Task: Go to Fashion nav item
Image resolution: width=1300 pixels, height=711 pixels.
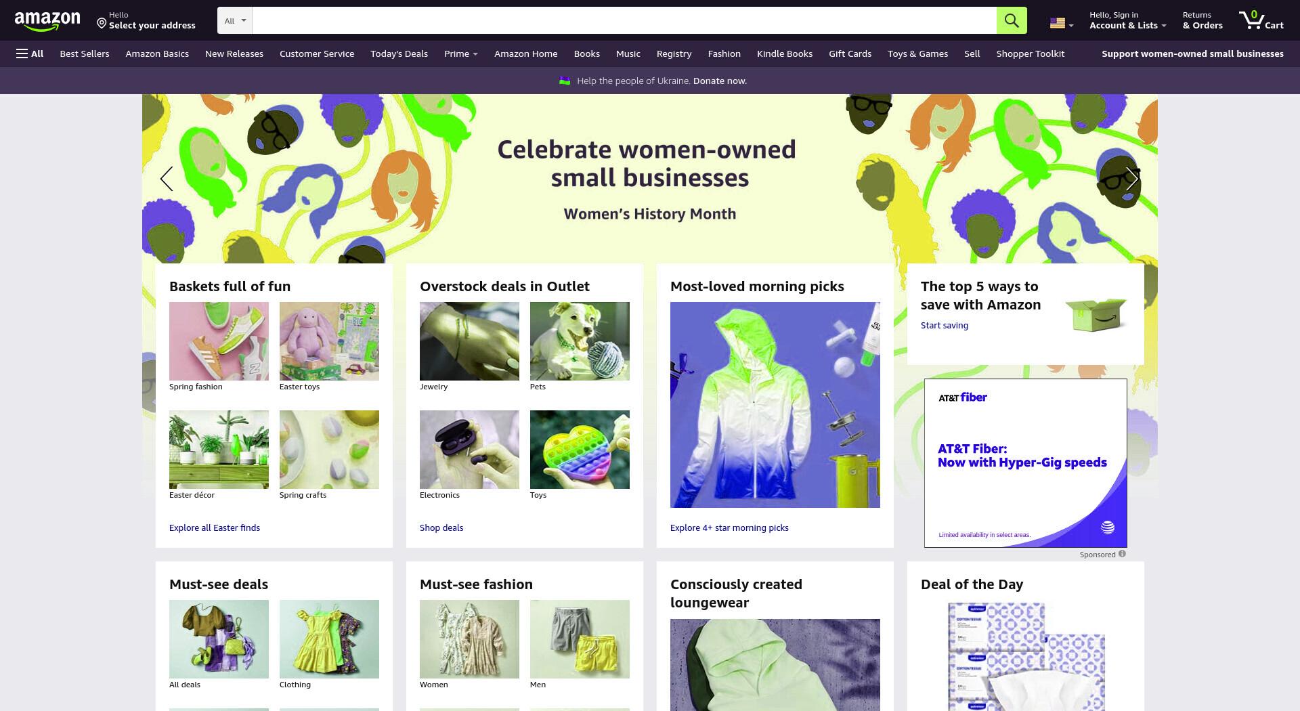Action: coord(724,53)
